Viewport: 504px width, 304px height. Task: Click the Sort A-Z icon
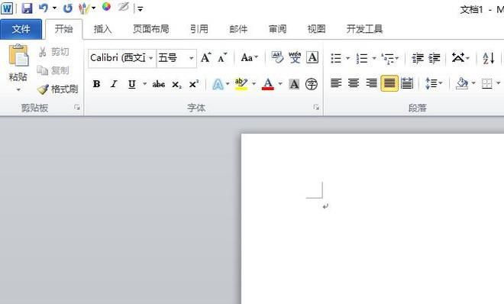(488, 58)
